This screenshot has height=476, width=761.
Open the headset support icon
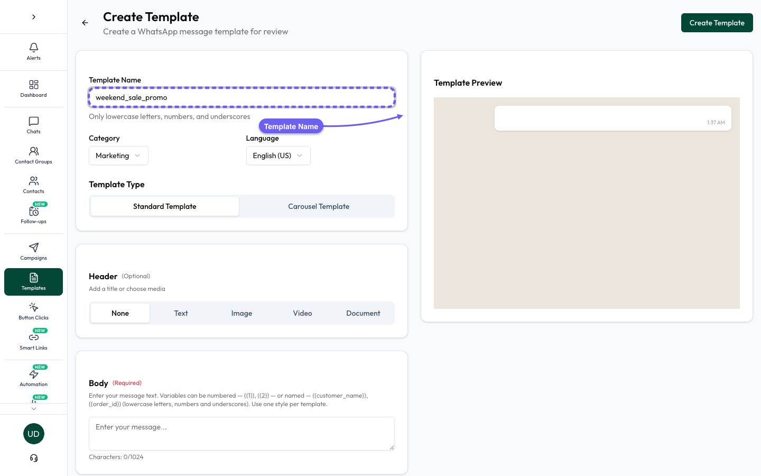[x=34, y=458]
